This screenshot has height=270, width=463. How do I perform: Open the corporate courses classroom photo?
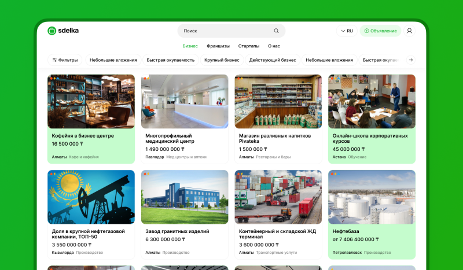tap(372, 101)
